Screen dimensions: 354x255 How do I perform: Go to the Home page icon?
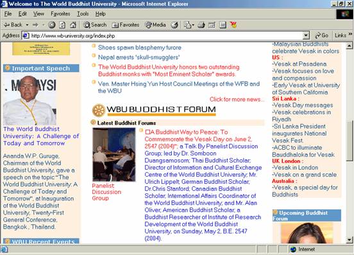[x=72, y=25]
